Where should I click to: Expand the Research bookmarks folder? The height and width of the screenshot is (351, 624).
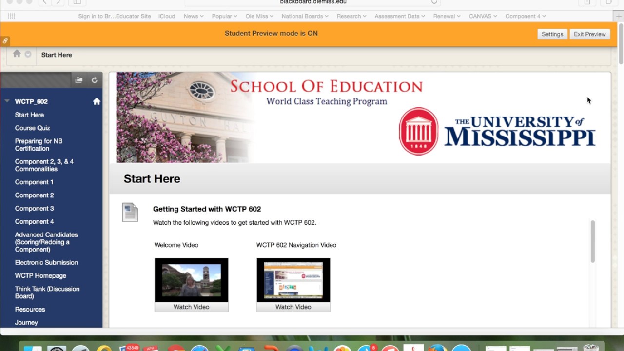[351, 16]
